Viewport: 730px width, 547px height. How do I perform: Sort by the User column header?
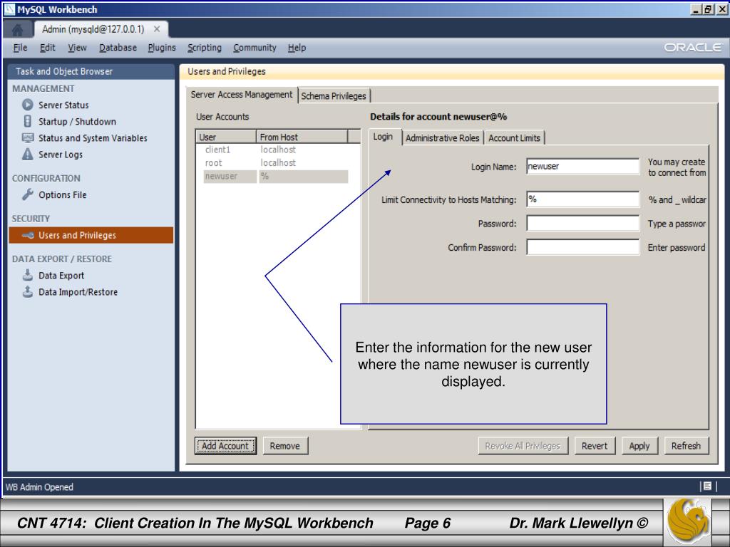(226, 137)
